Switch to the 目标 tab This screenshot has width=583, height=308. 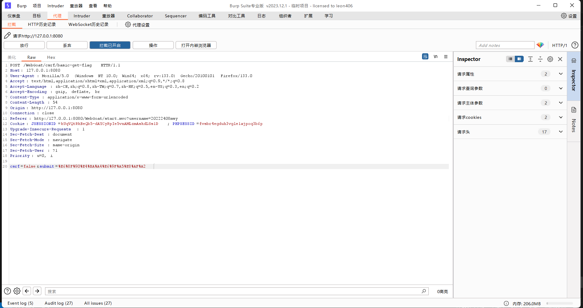[x=37, y=16]
